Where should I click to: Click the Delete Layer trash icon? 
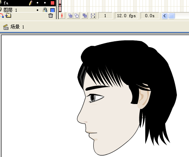coord(51,16)
